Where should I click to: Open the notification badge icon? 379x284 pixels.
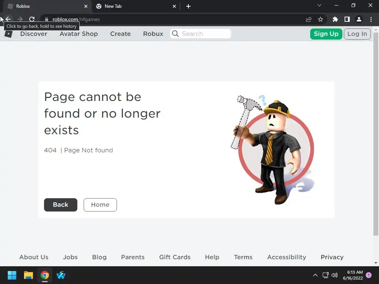click(x=369, y=275)
